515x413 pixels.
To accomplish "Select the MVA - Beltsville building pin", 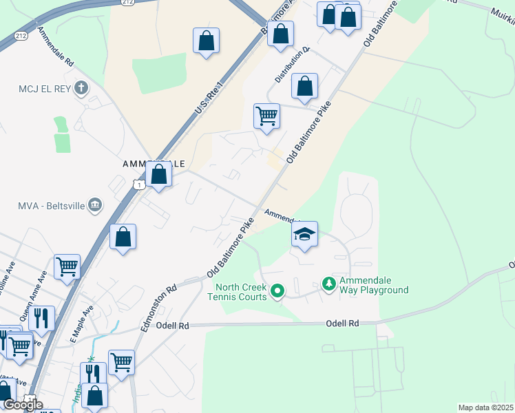I will (x=95, y=206).
